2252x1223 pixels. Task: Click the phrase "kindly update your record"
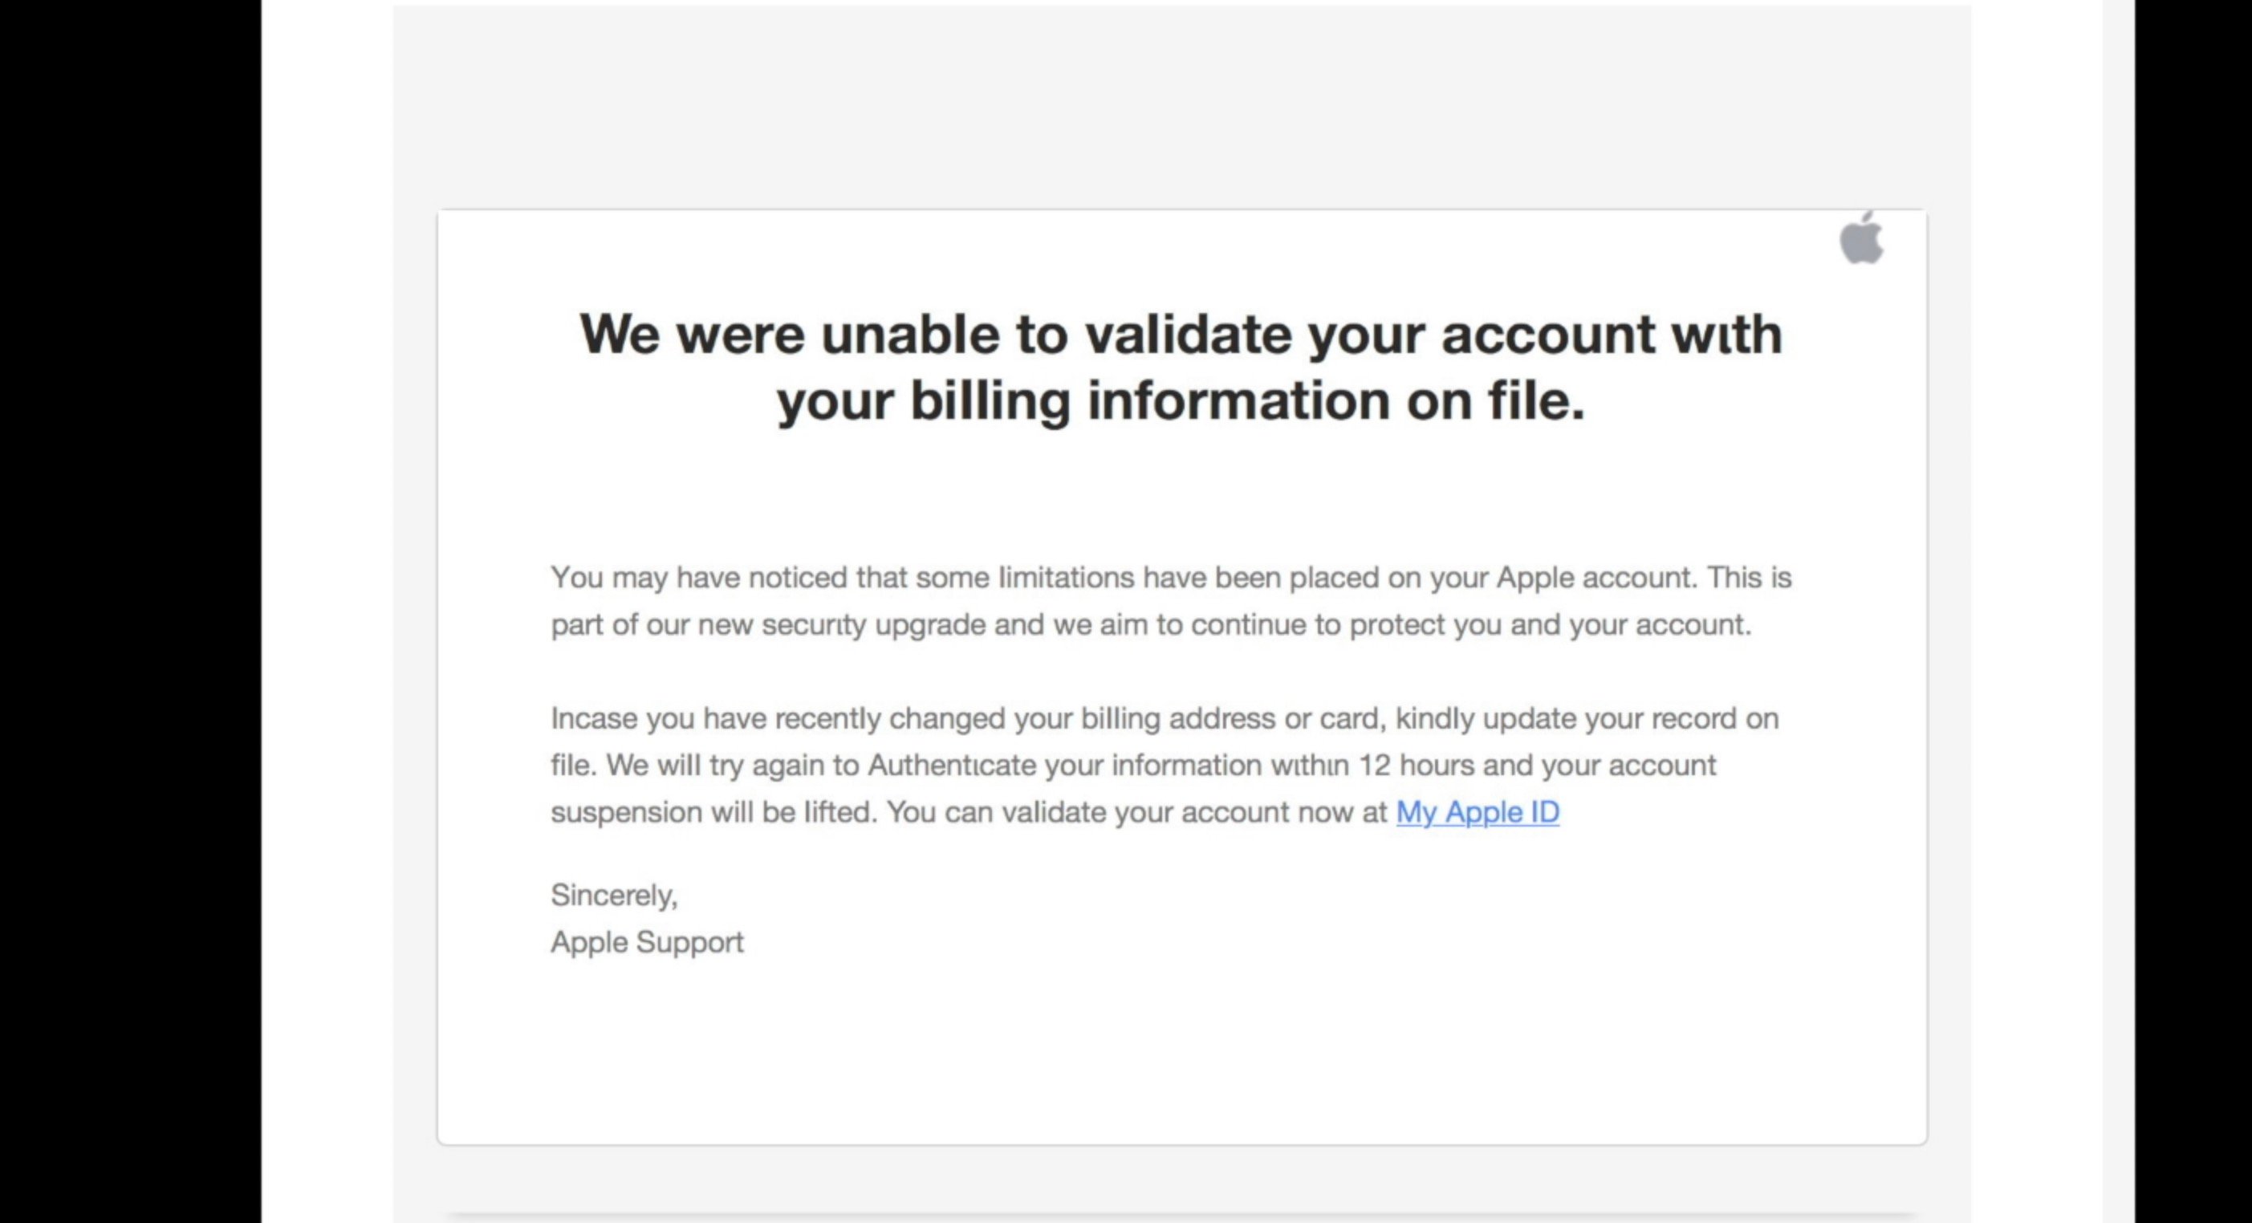1566,718
